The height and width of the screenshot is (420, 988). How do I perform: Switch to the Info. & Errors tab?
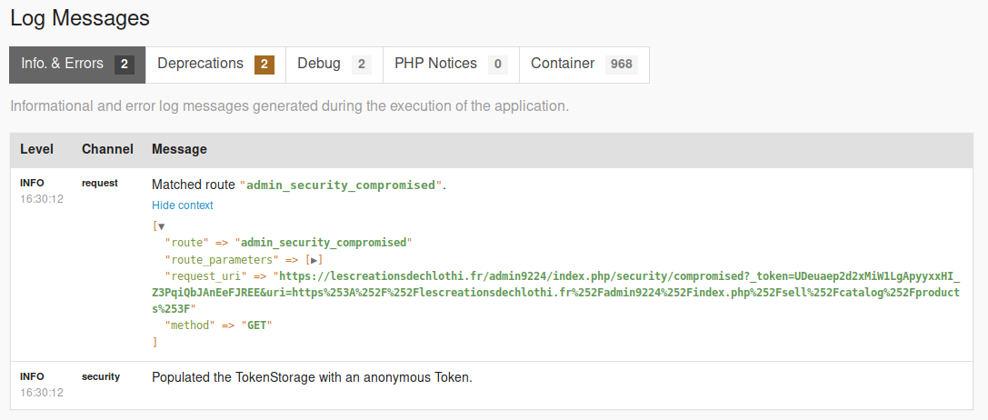tap(77, 65)
